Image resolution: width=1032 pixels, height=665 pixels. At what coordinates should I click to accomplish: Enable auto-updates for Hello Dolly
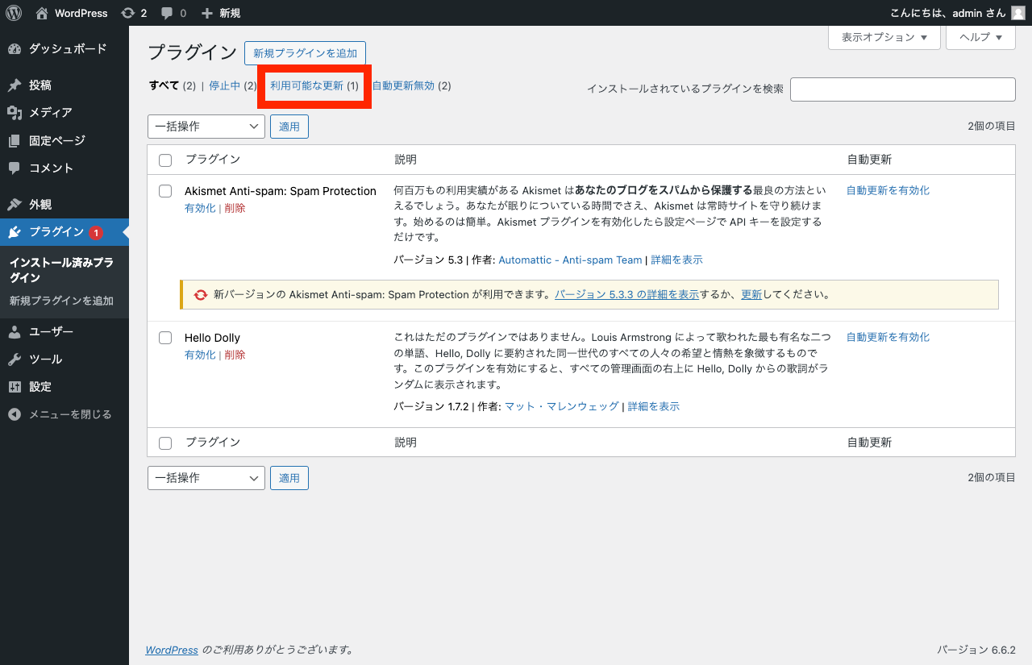click(x=888, y=338)
